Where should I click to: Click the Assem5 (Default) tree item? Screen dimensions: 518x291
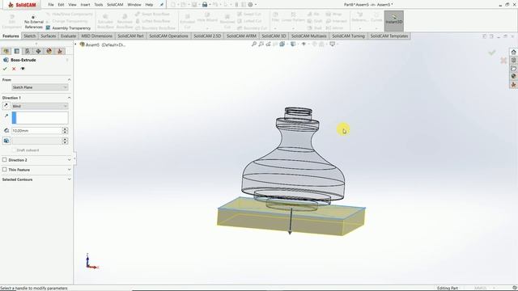[103, 44]
